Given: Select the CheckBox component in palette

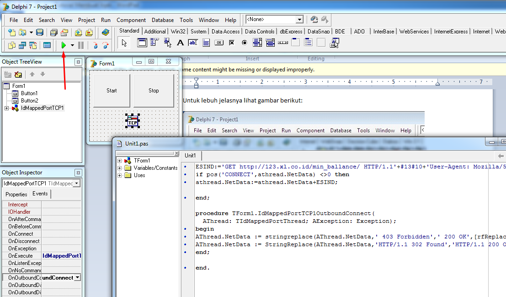Looking at the screenshot, I should [232, 43].
